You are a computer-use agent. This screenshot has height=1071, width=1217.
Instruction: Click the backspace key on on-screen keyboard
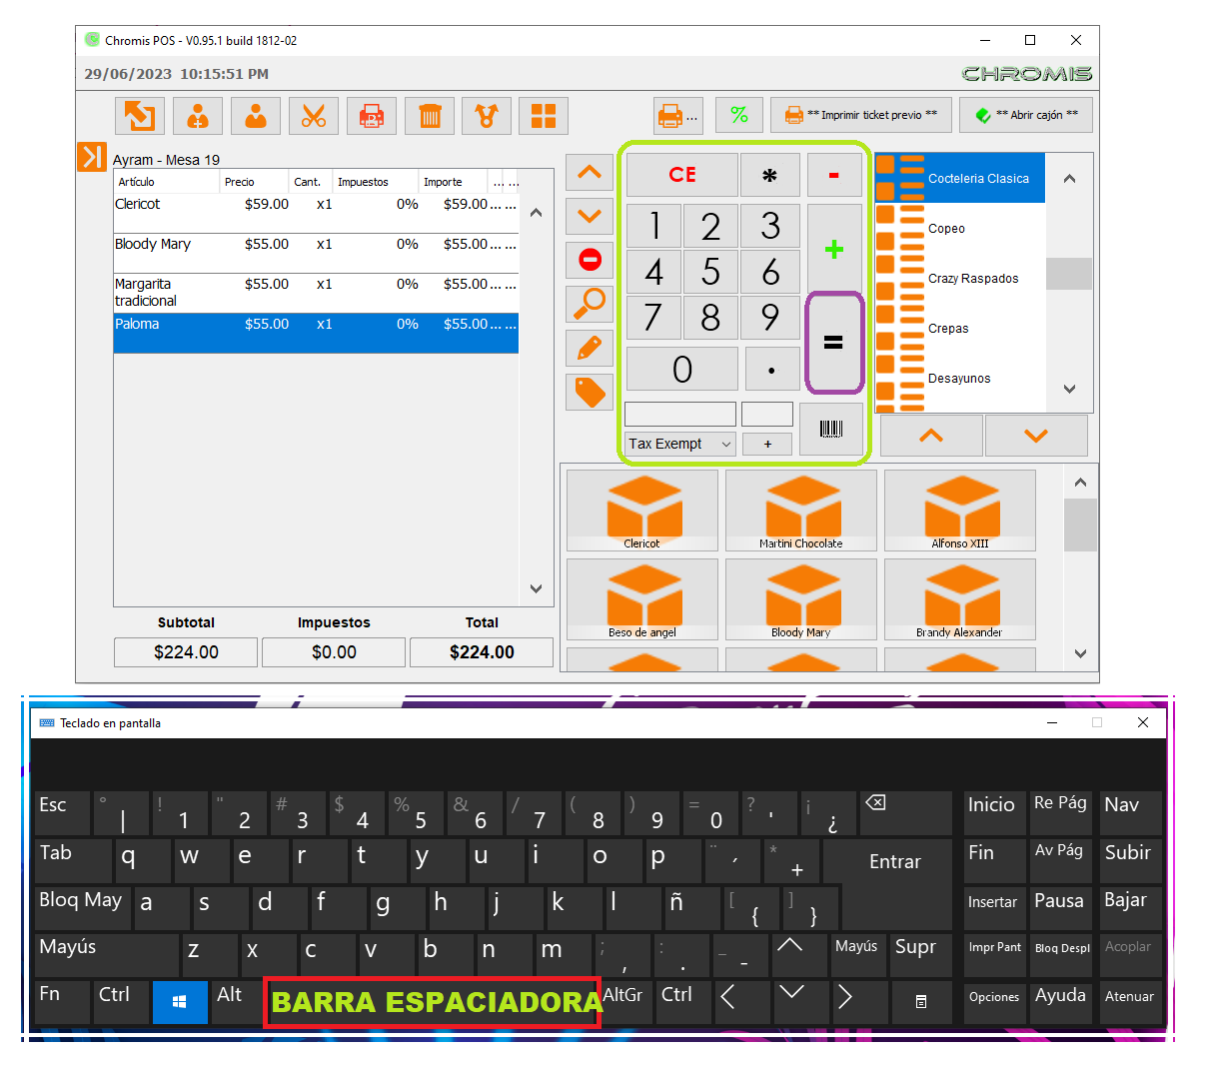point(905,813)
